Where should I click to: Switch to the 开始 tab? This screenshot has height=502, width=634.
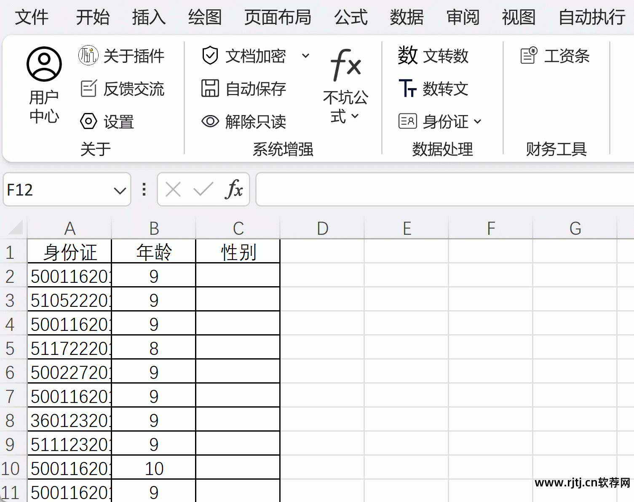pos(93,17)
